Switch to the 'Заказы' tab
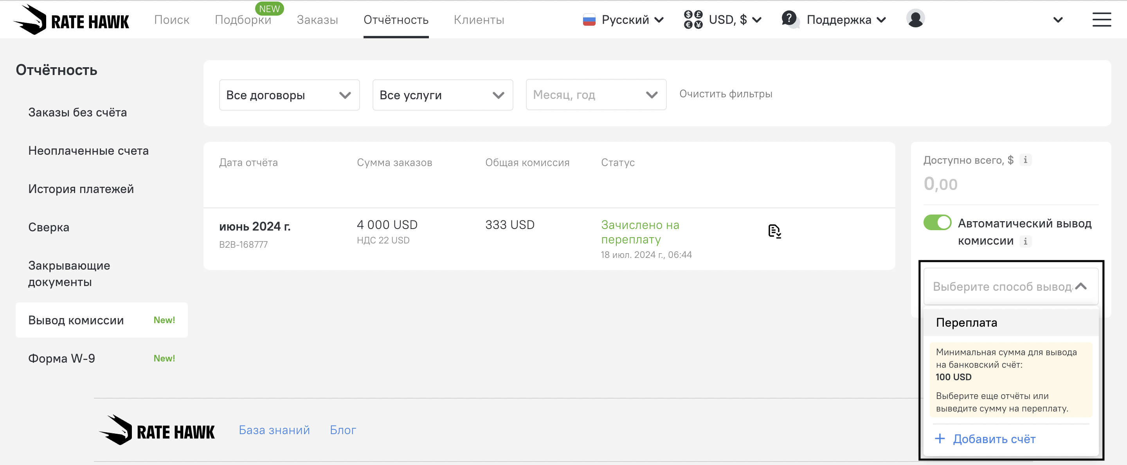 tap(317, 20)
